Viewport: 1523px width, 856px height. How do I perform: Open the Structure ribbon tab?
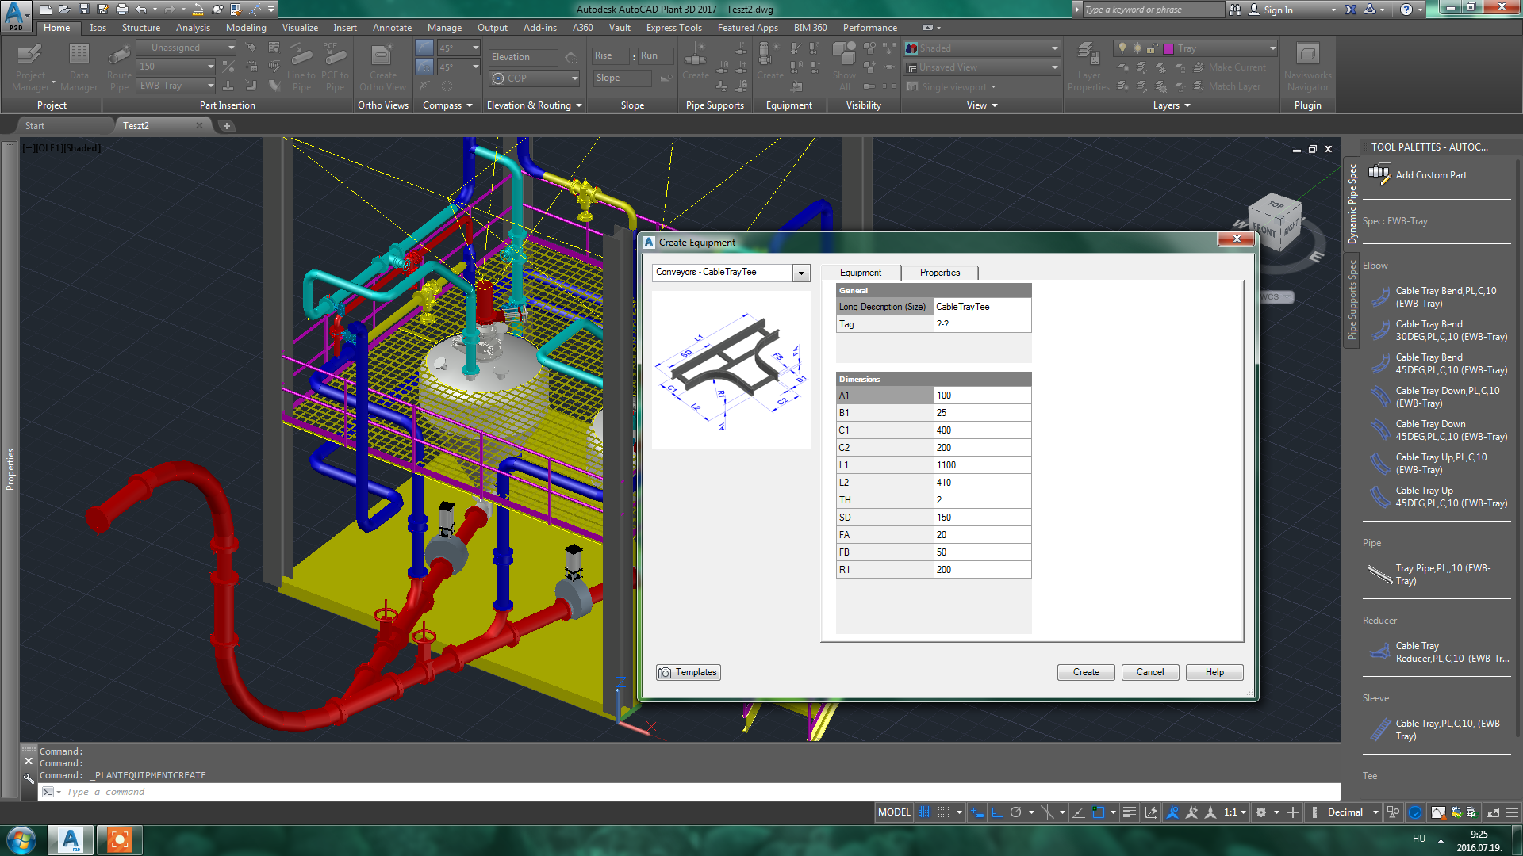[x=140, y=28]
